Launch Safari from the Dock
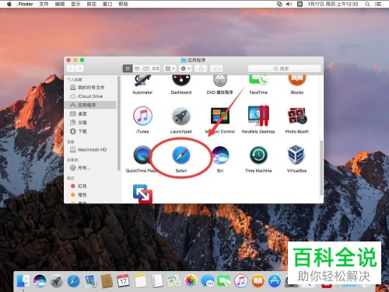The width and height of the screenshot is (389, 292). click(73, 281)
